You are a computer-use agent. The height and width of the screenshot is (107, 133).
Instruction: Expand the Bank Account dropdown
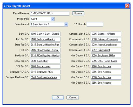(66, 24)
